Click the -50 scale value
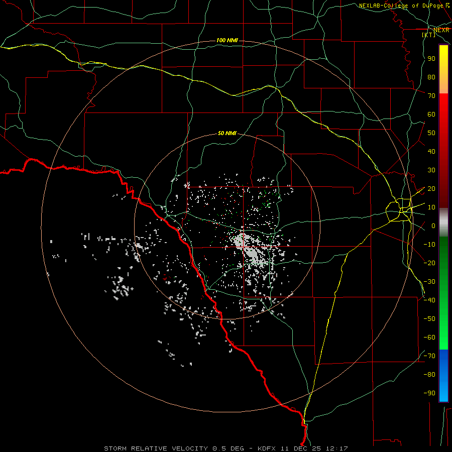This screenshot has width=452, height=452. coord(429,319)
